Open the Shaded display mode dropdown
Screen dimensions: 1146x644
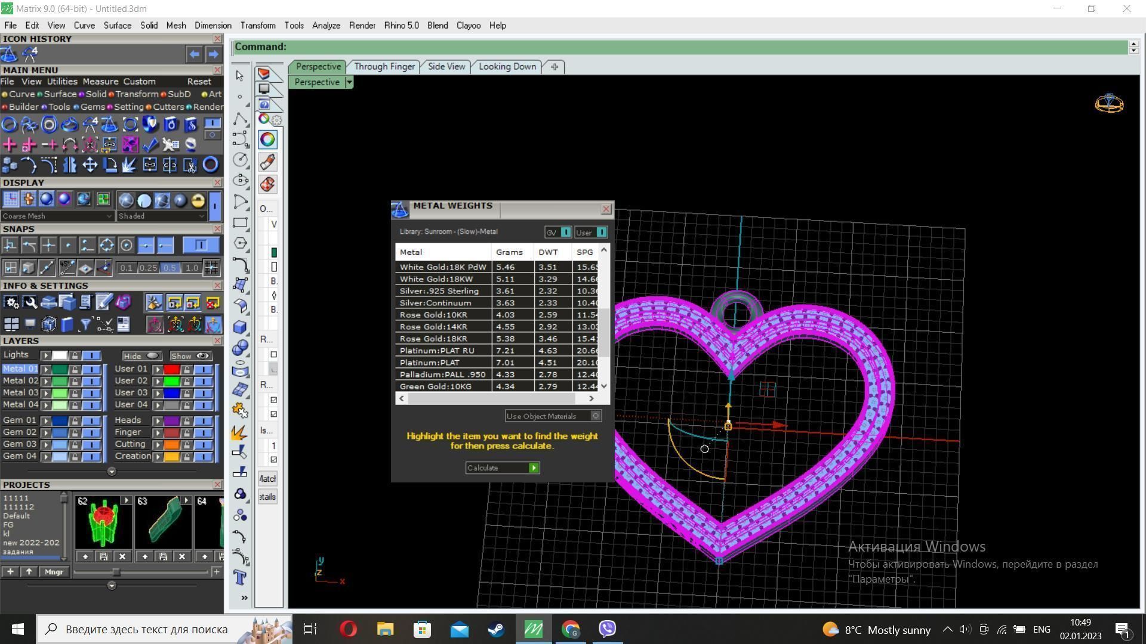pyautogui.click(x=161, y=216)
